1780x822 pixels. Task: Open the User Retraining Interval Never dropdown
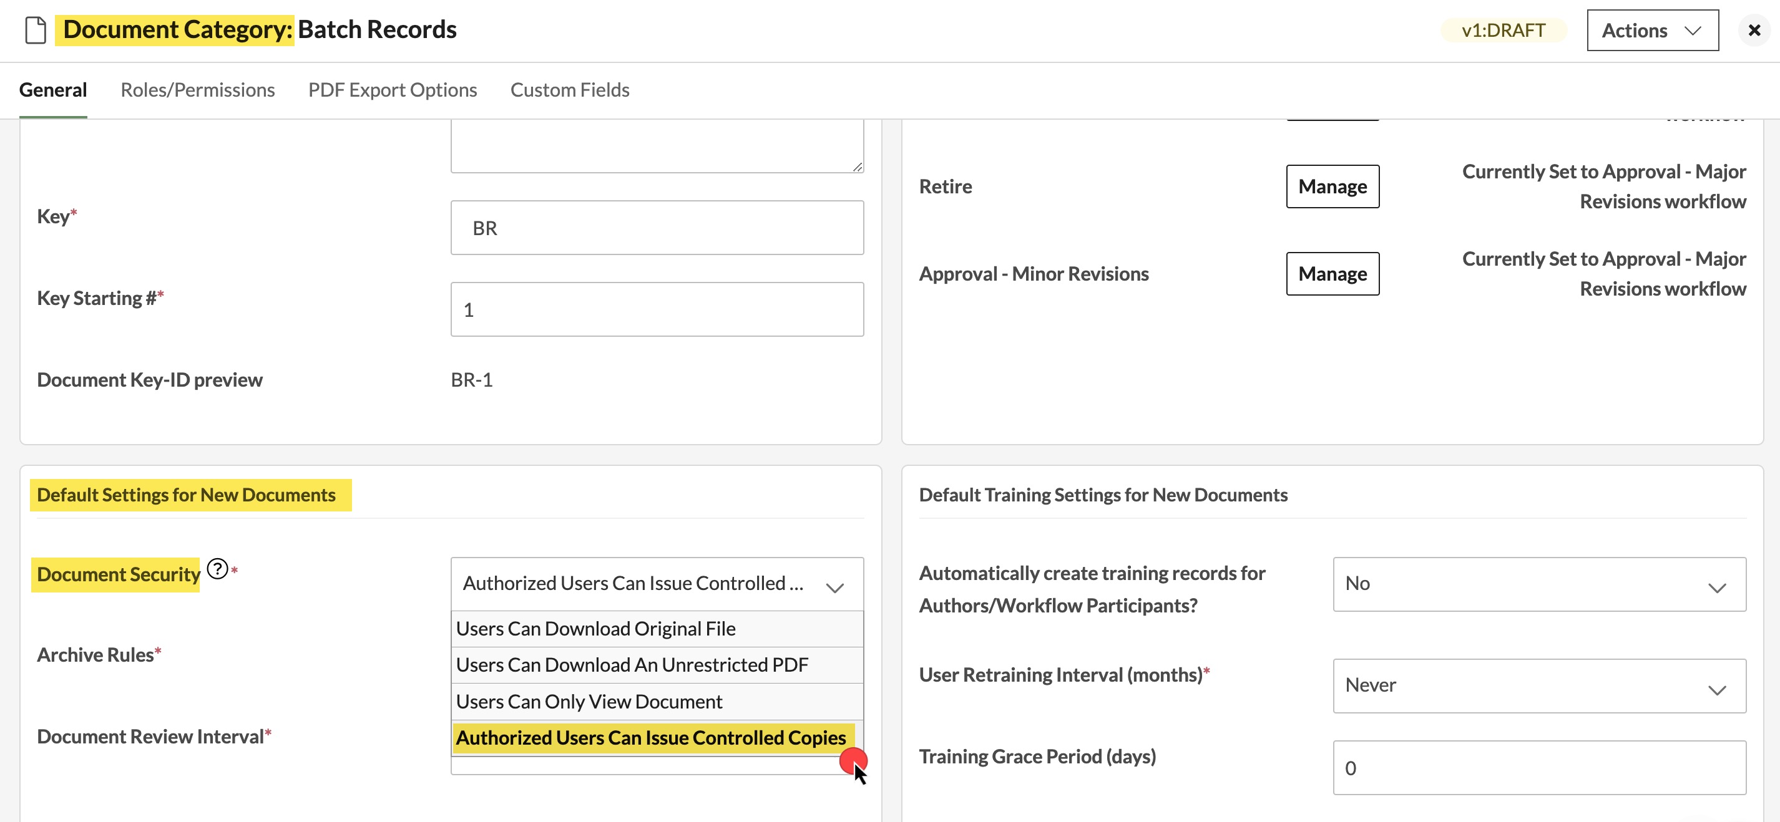[x=1539, y=685]
